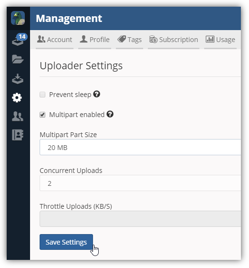Show help for Multipart enabled option

click(110, 114)
